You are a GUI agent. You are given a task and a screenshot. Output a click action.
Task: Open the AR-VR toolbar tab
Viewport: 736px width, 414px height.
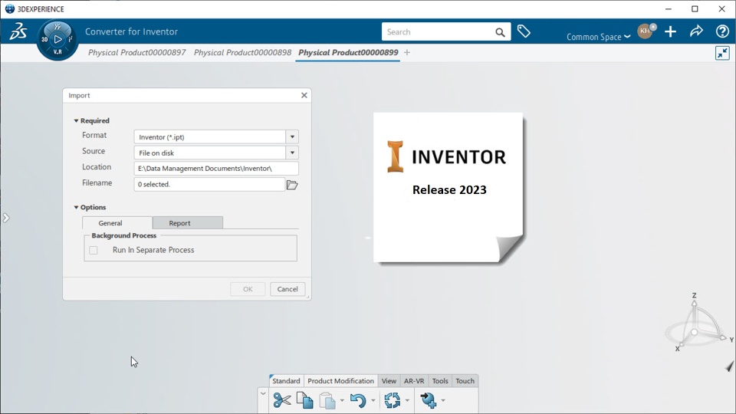(x=414, y=381)
